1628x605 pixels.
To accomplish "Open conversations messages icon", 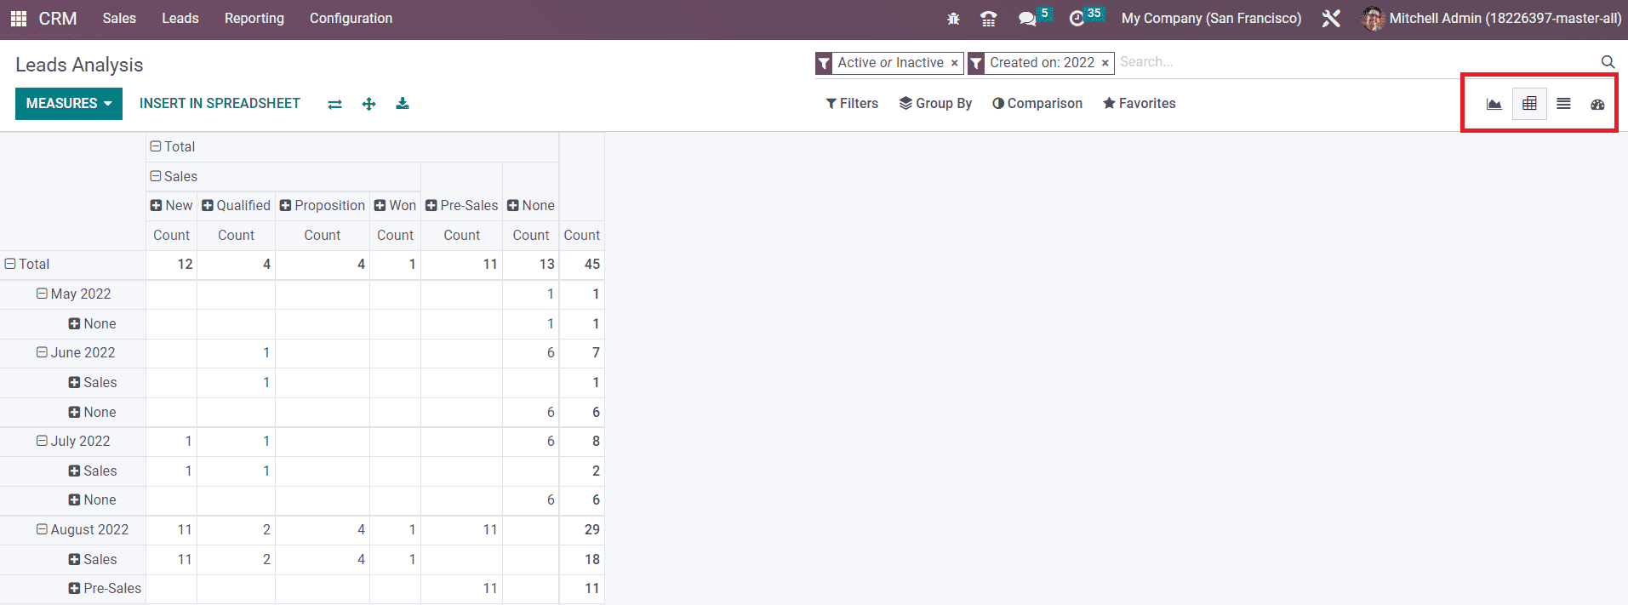I will 1027,19.
